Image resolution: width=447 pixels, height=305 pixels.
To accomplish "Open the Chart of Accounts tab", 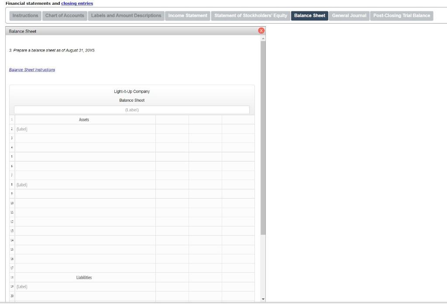I will tap(64, 15).
